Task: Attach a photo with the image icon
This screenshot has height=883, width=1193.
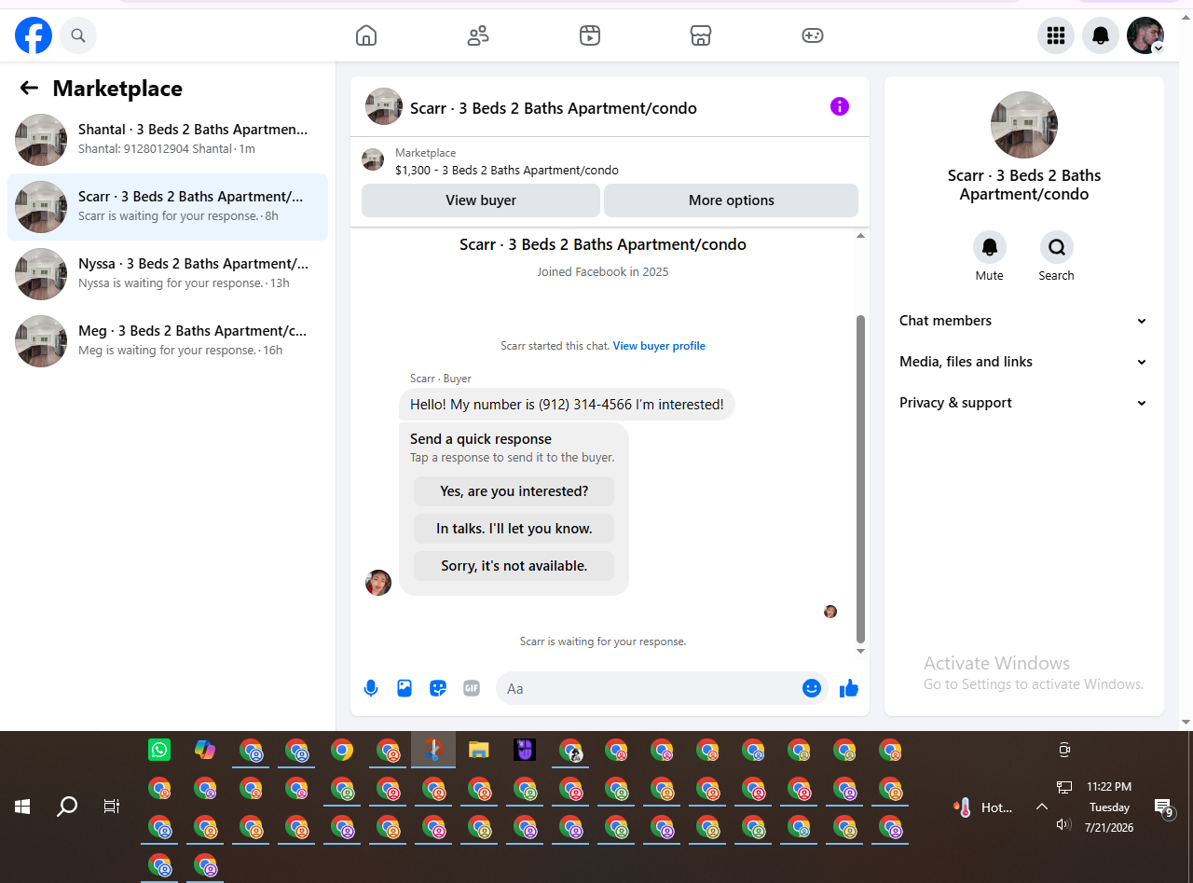Action: (x=405, y=688)
